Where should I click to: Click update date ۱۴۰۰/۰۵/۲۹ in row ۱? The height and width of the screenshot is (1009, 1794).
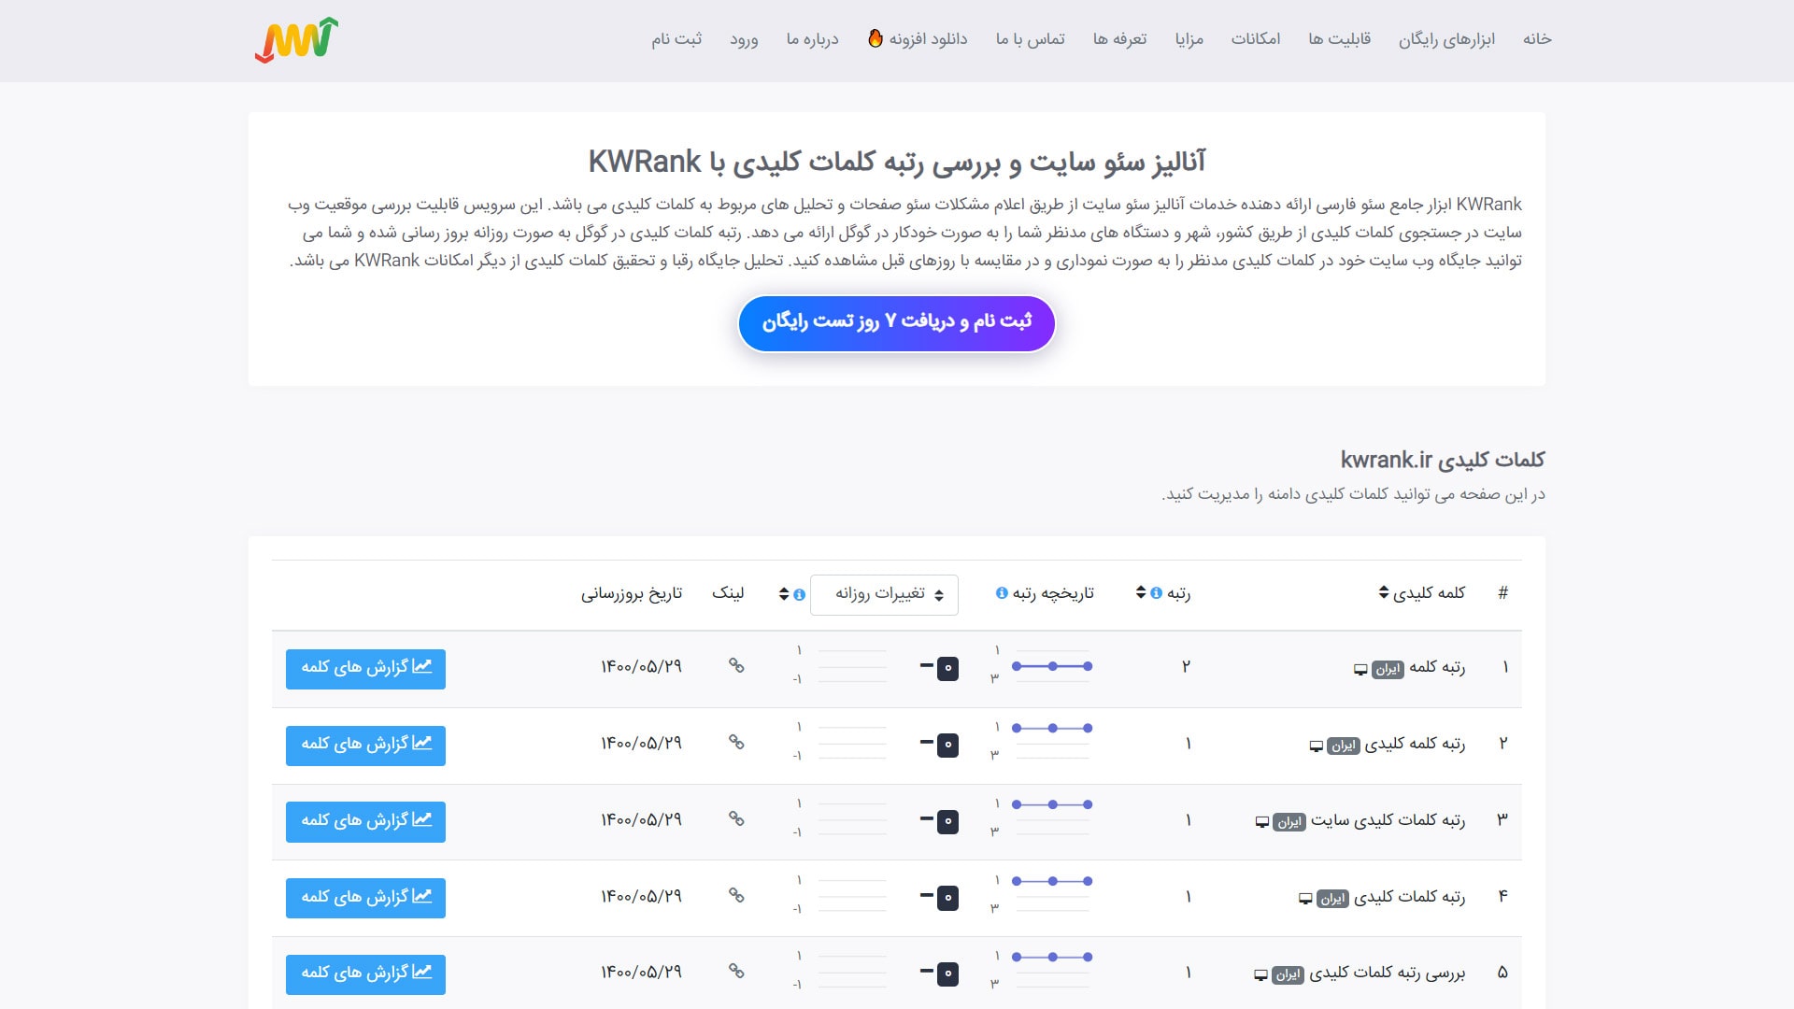tap(641, 666)
